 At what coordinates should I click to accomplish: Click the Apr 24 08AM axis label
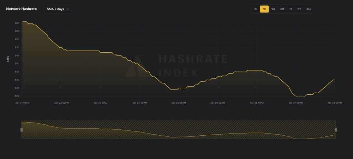coord(139,103)
